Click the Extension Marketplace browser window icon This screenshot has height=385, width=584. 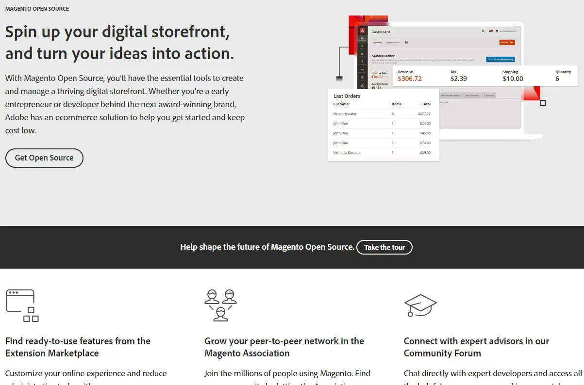[22, 305]
